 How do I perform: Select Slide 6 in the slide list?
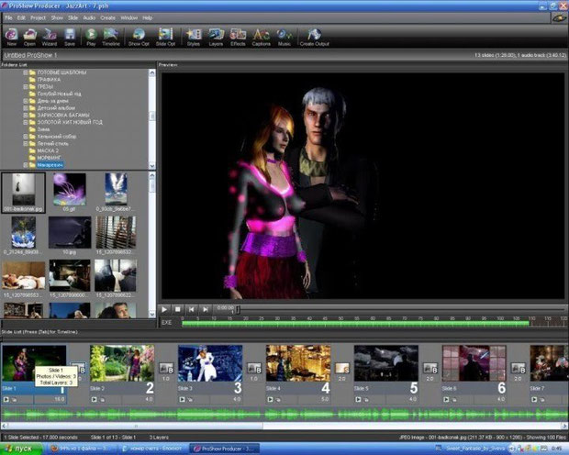click(x=474, y=373)
